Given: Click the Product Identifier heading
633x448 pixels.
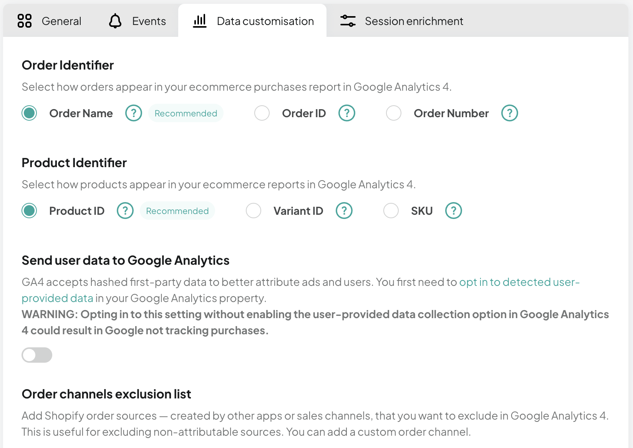Looking at the screenshot, I should [74, 163].
